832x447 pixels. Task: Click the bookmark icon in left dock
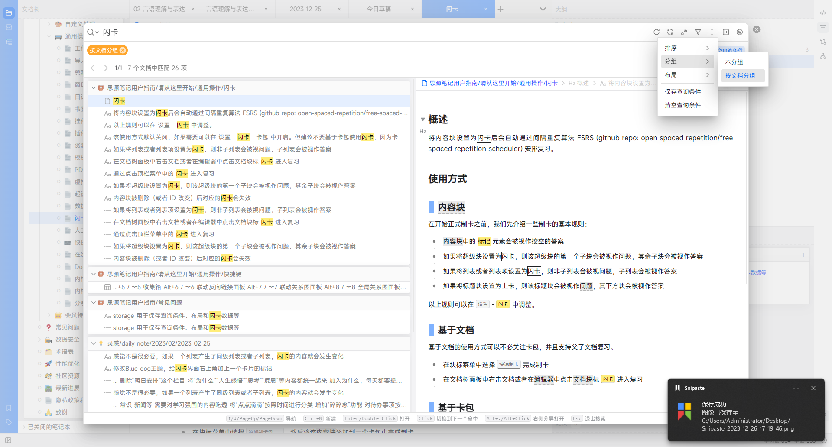tap(9, 408)
